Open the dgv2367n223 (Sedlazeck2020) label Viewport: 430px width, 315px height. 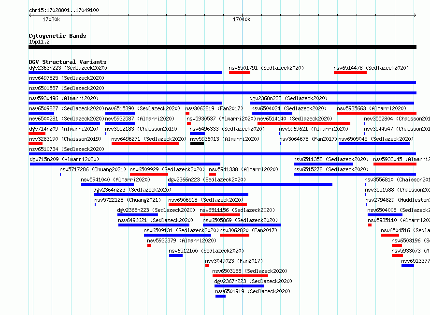[x=253, y=281]
